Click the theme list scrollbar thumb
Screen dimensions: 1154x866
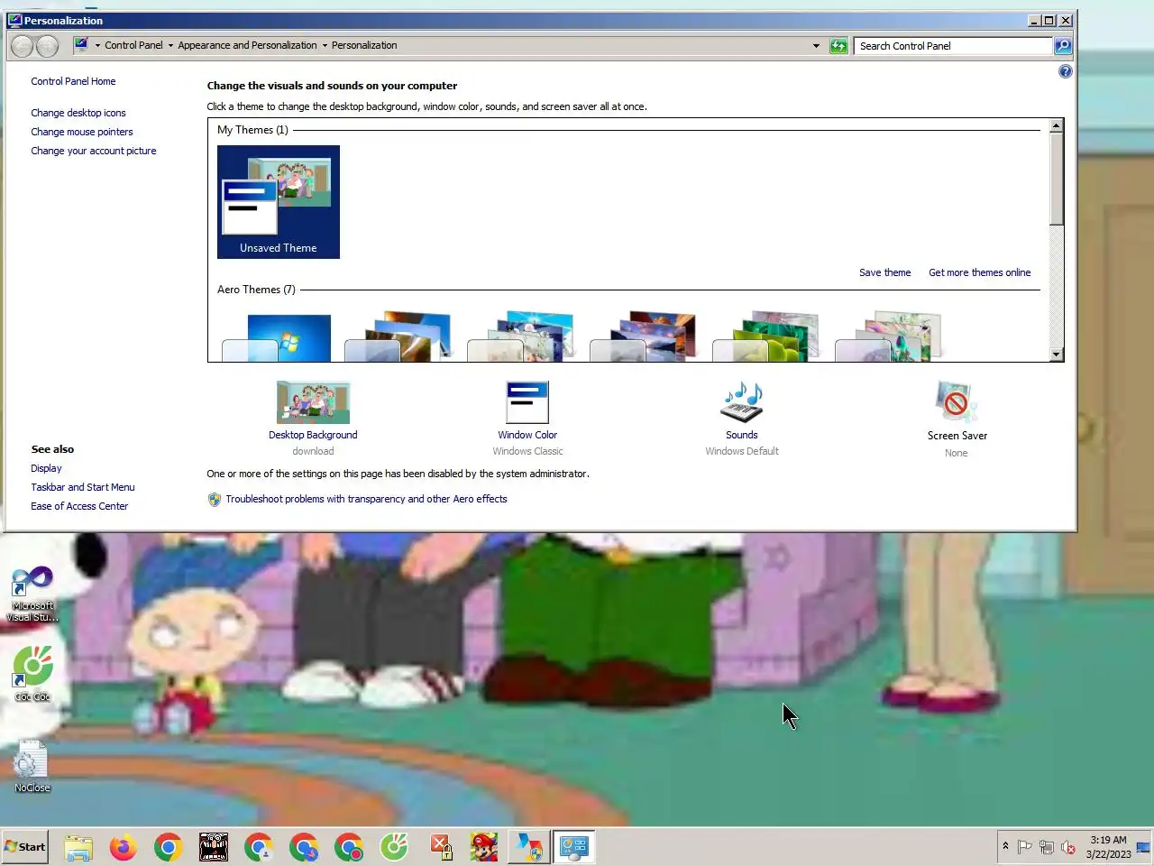1057,179
